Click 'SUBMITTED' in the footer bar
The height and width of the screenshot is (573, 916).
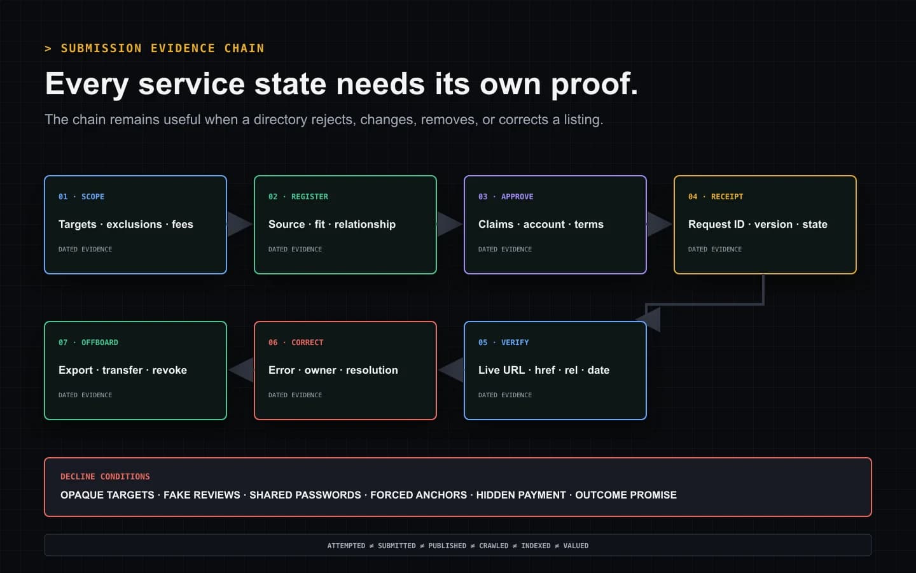pos(397,546)
